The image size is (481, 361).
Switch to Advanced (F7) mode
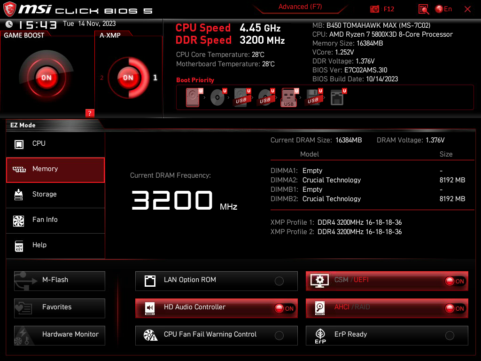coord(300,7)
